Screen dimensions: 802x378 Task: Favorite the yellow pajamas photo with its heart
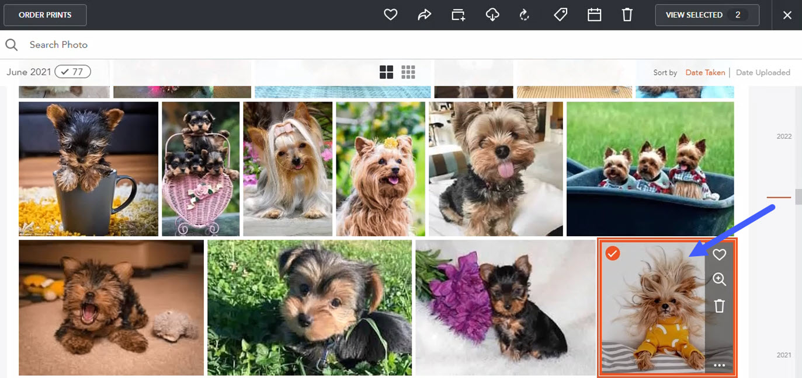click(x=719, y=254)
